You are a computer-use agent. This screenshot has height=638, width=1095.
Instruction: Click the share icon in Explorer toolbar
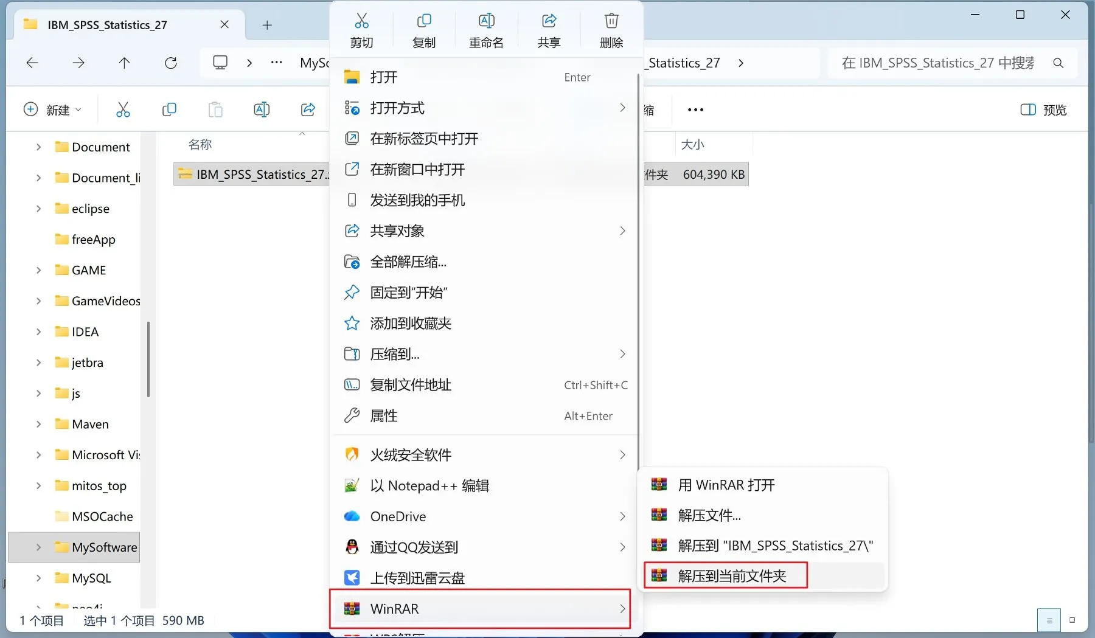coord(308,109)
